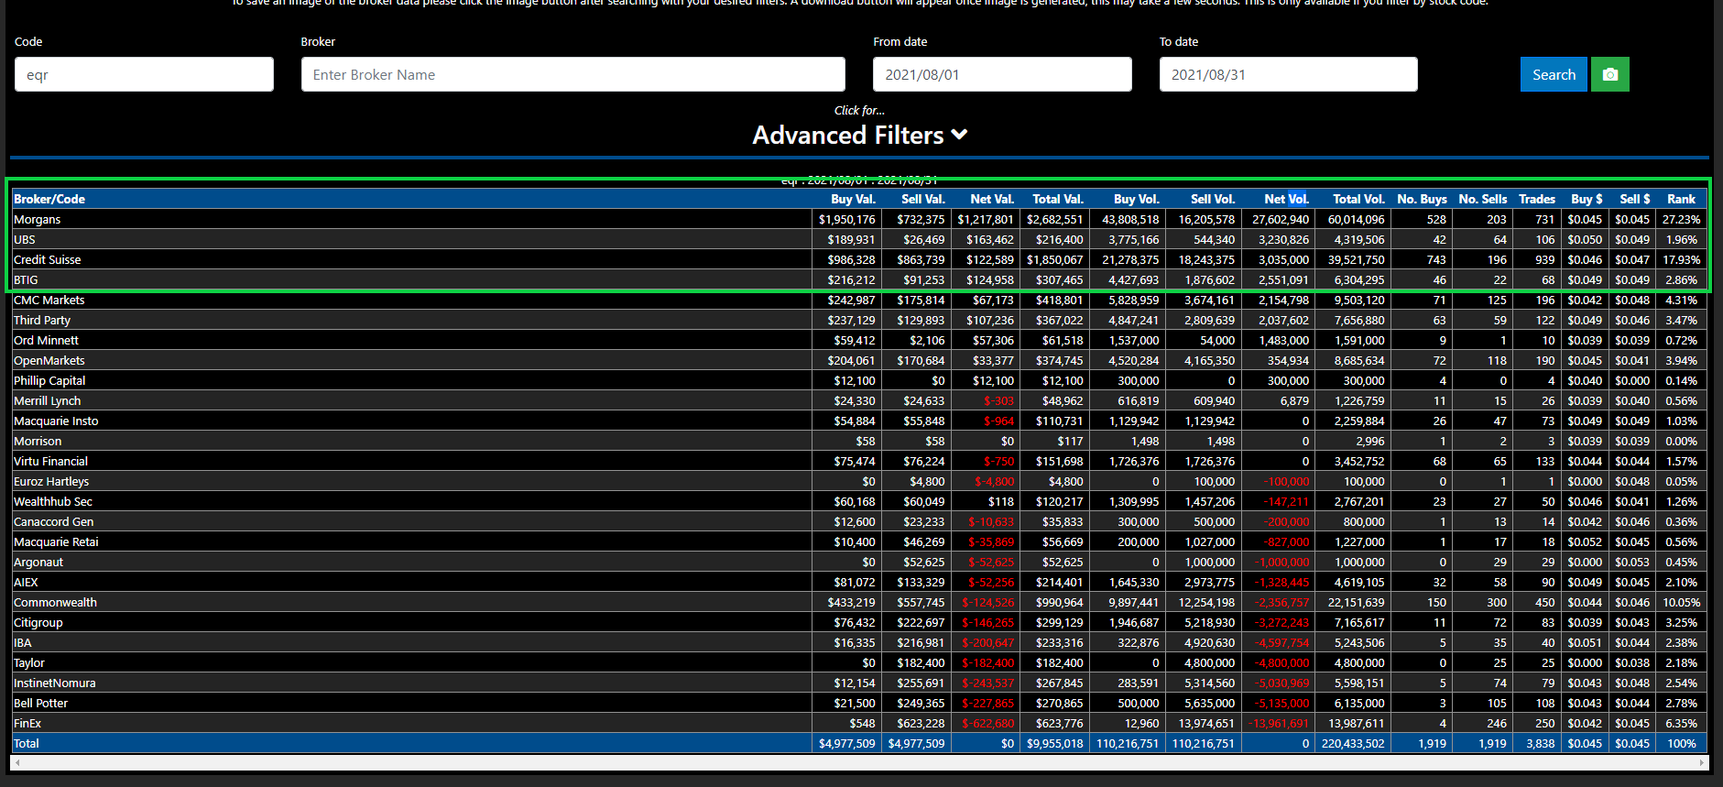Sort by Sell Vol. column header
The width and height of the screenshot is (1723, 787).
(x=1213, y=199)
